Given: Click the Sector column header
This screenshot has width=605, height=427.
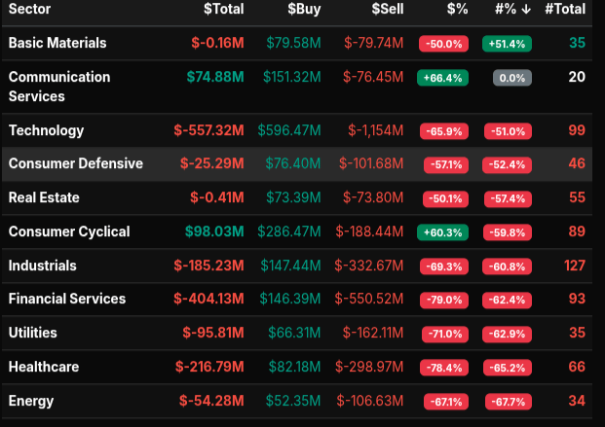Looking at the screenshot, I should [29, 10].
